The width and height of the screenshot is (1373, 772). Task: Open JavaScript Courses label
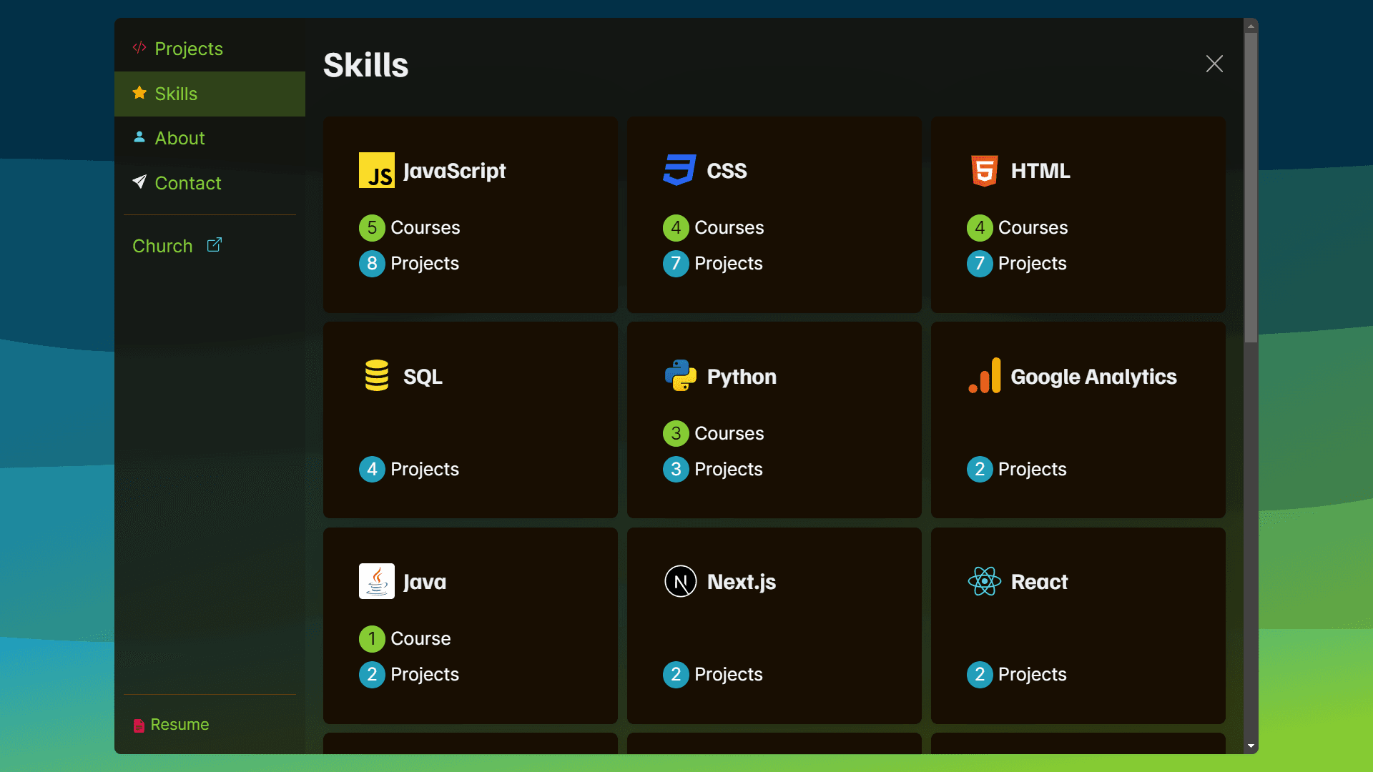425,228
